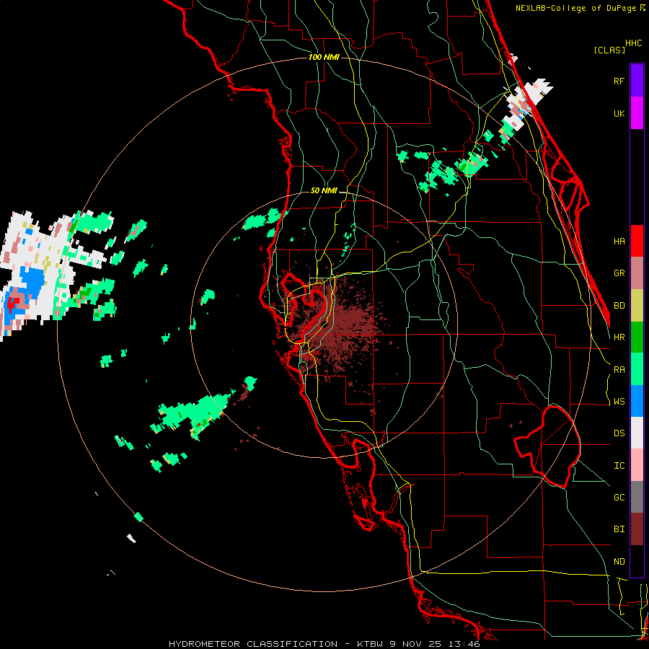Click the "WS" legend label
This screenshot has height=649, width=649.
[619, 401]
